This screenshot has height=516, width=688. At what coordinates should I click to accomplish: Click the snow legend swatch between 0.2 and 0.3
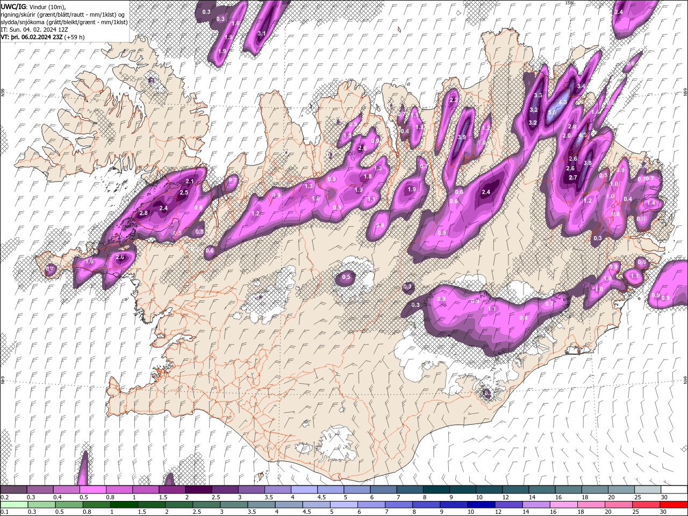(x=14, y=490)
